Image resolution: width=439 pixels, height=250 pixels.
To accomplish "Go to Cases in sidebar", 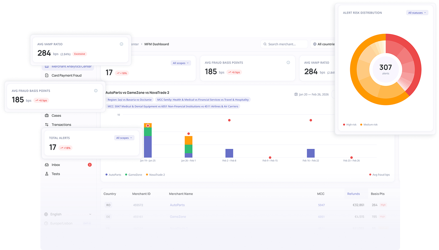I will pyautogui.click(x=56, y=116).
